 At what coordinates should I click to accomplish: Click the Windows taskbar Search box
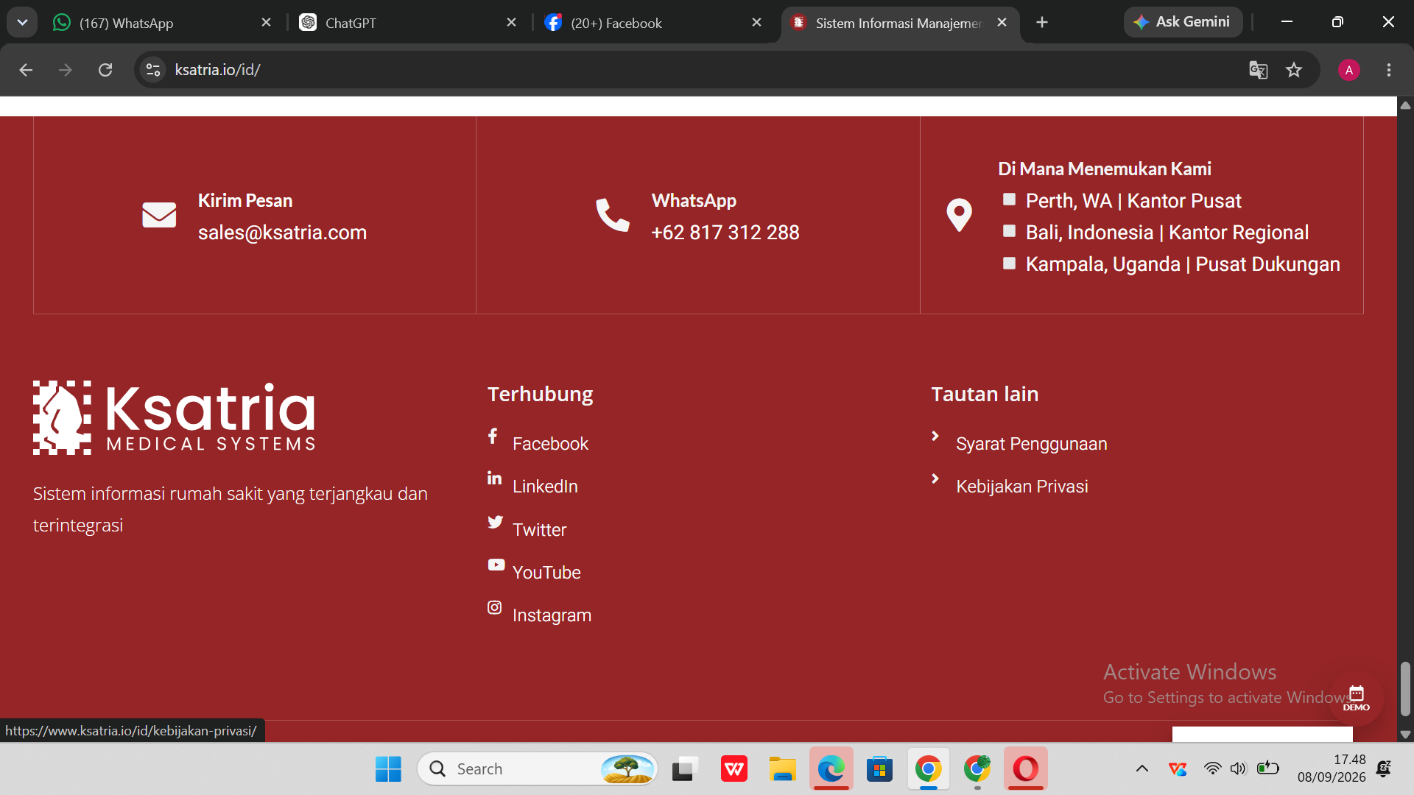click(x=538, y=769)
